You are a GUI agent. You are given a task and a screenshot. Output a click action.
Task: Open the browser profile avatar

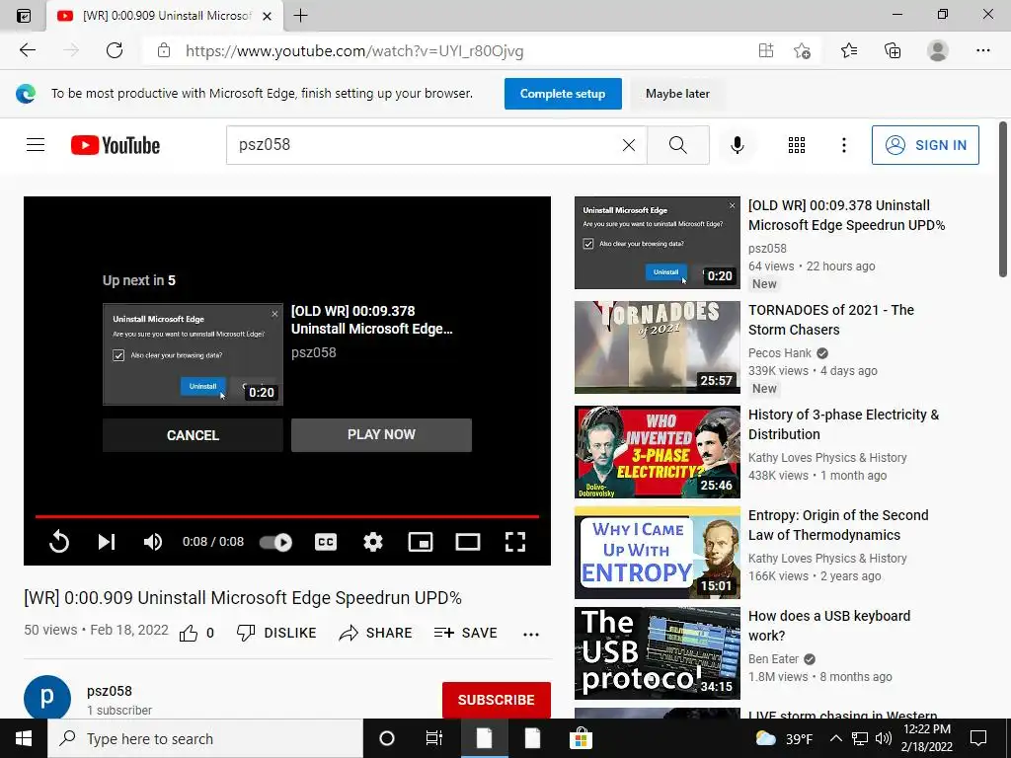click(x=938, y=50)
